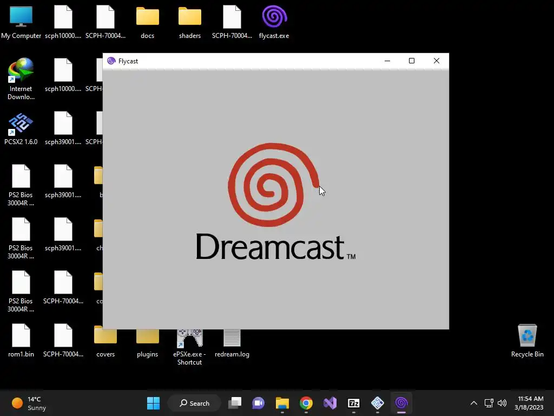Image resolution: width=554 pixels, height=416 pixels.
Task: Minimize the Flycast window
Action: click(x=387, y=61)
